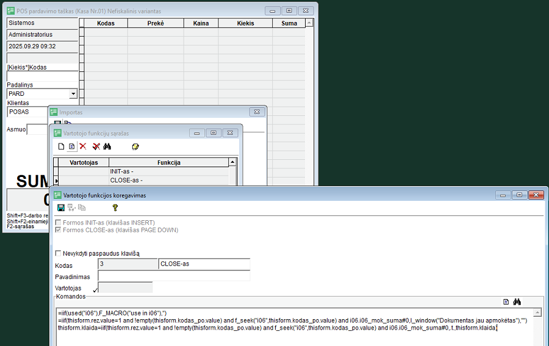The image size is (549, 346).
Task: Click the binoculars search icon in function list
Action: pos(107,146)
